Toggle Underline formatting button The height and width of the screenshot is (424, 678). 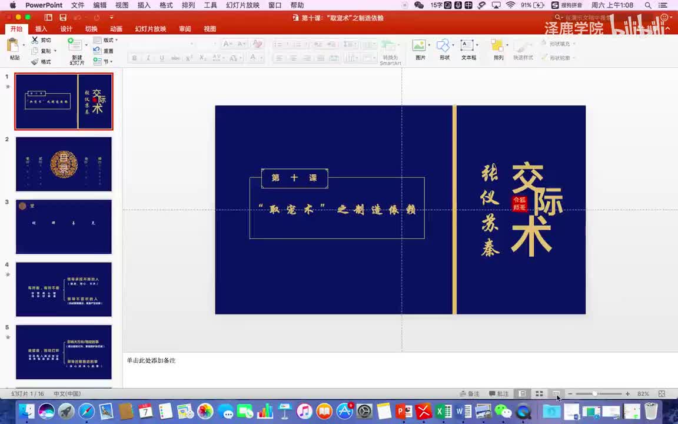pos(162,58)
